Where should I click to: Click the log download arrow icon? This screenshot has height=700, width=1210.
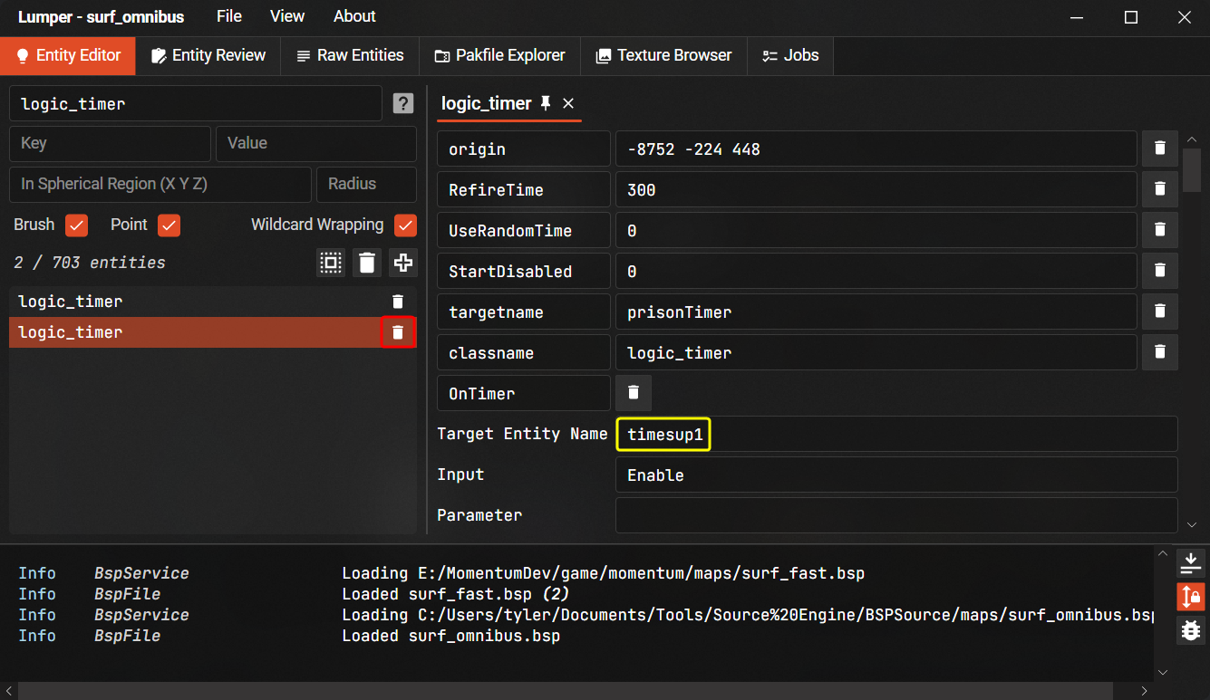[x=1190, y=562]
